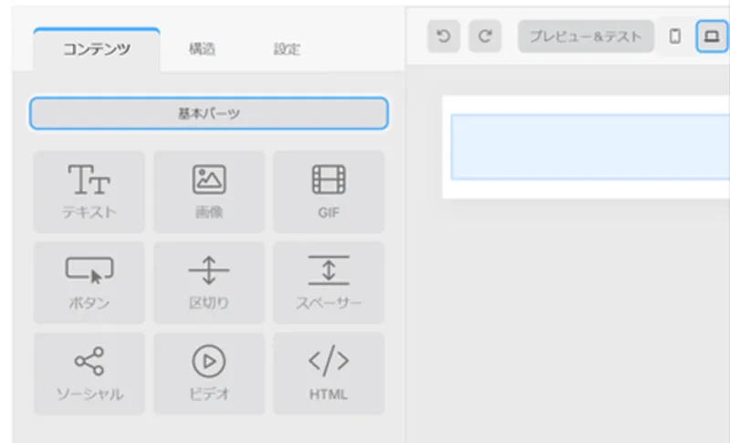Add a GIF content block
The width and height of the screenshot is (730, 443).
pyautogui.click(x=328, y=191)
